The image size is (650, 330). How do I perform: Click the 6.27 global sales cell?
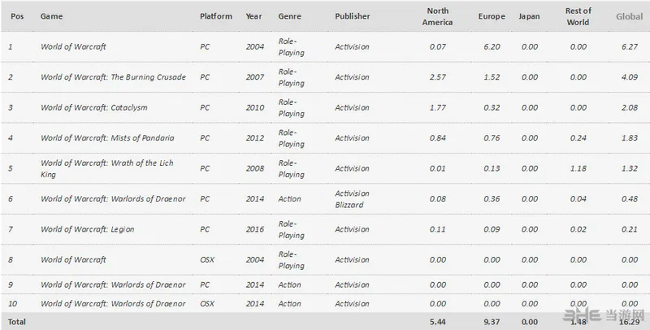click(629, 47)
